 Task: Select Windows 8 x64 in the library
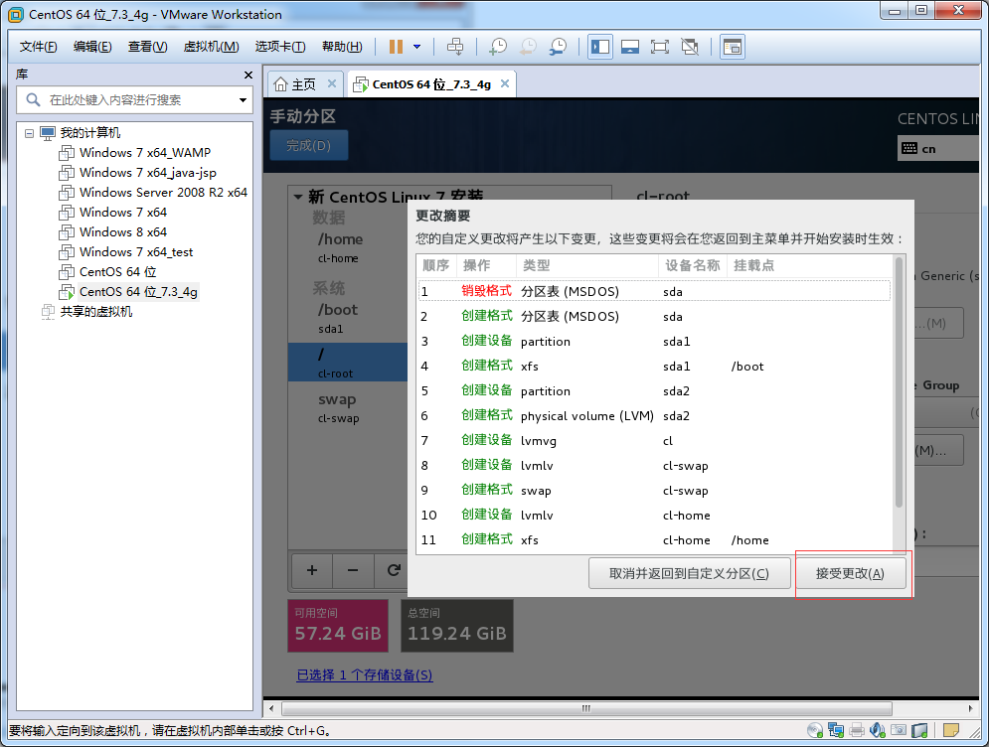point(123,232)
